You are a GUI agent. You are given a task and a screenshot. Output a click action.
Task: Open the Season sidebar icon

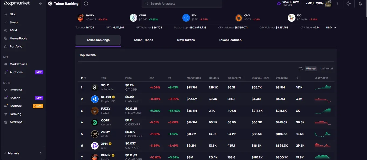click(6, 98)
